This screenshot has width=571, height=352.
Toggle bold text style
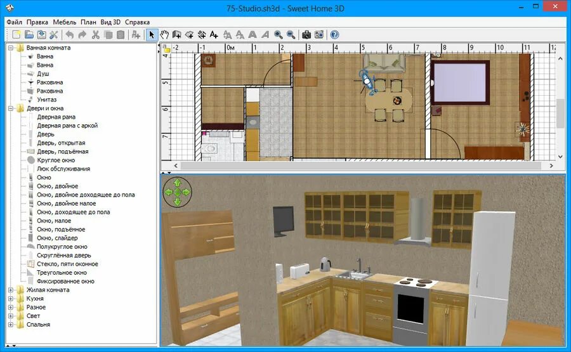point(252,35)
